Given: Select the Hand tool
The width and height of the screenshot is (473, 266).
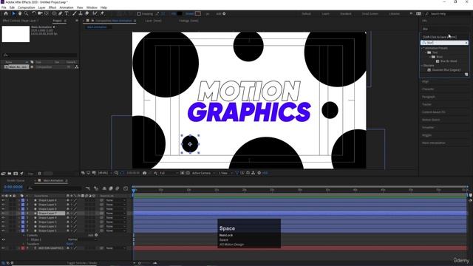Looking at the screenshot, I should pyautogui.click(x=20, y=13).
